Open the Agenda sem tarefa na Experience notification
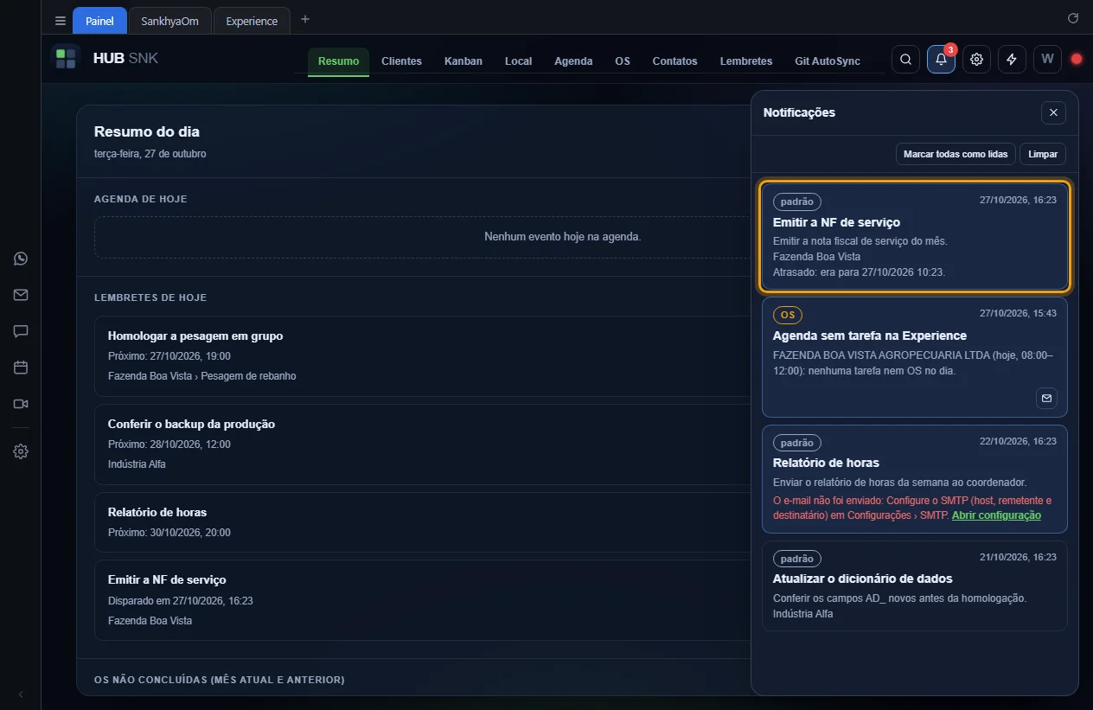 915,357
